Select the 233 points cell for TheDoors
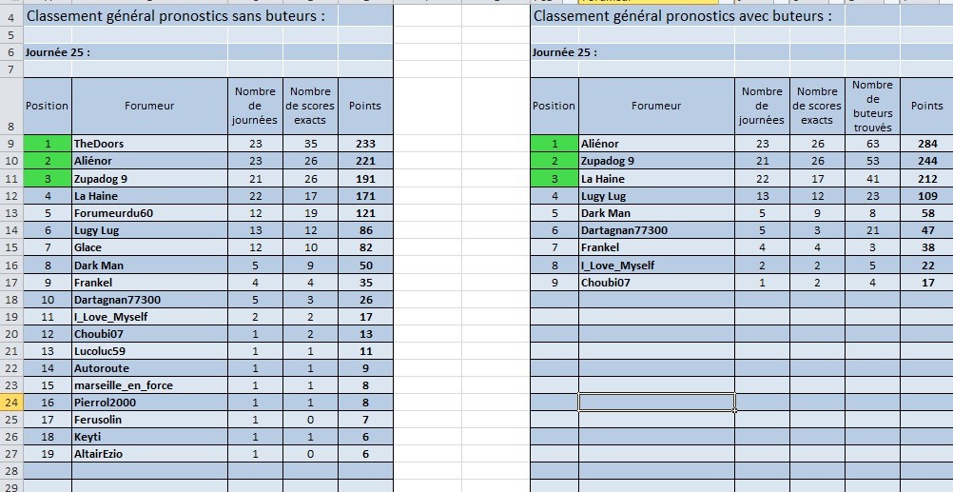 [x=365, y=144]
